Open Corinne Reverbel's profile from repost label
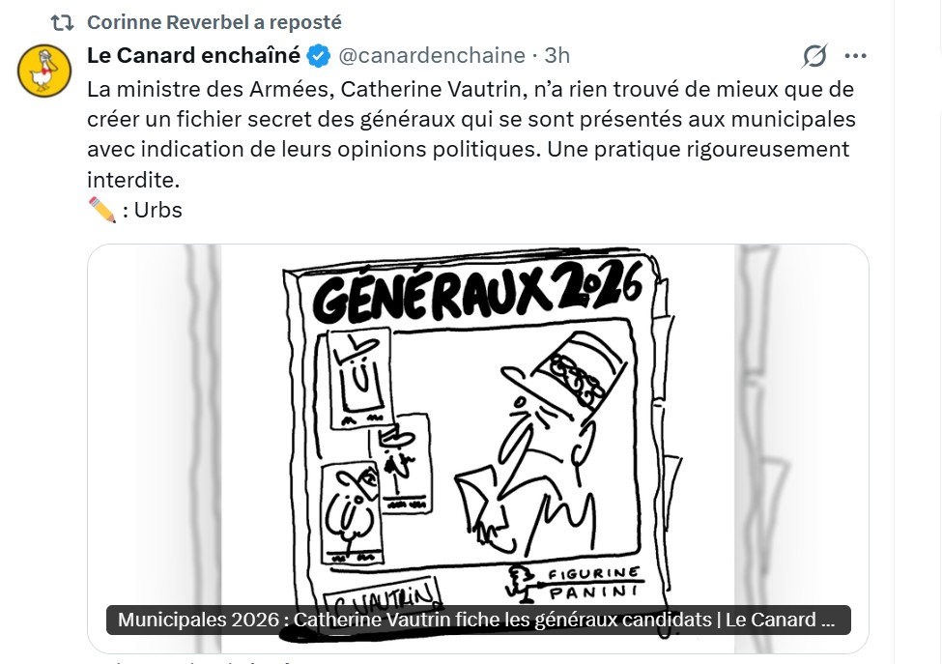Viewport: 942px width, 664px height. 214,22
